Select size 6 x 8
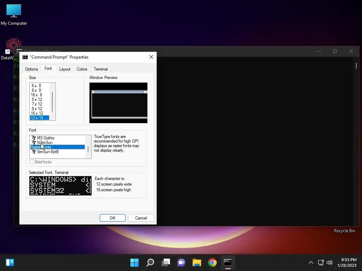This screenshot has height=271, width=362. pyautogui.click(x=39, y=86)
